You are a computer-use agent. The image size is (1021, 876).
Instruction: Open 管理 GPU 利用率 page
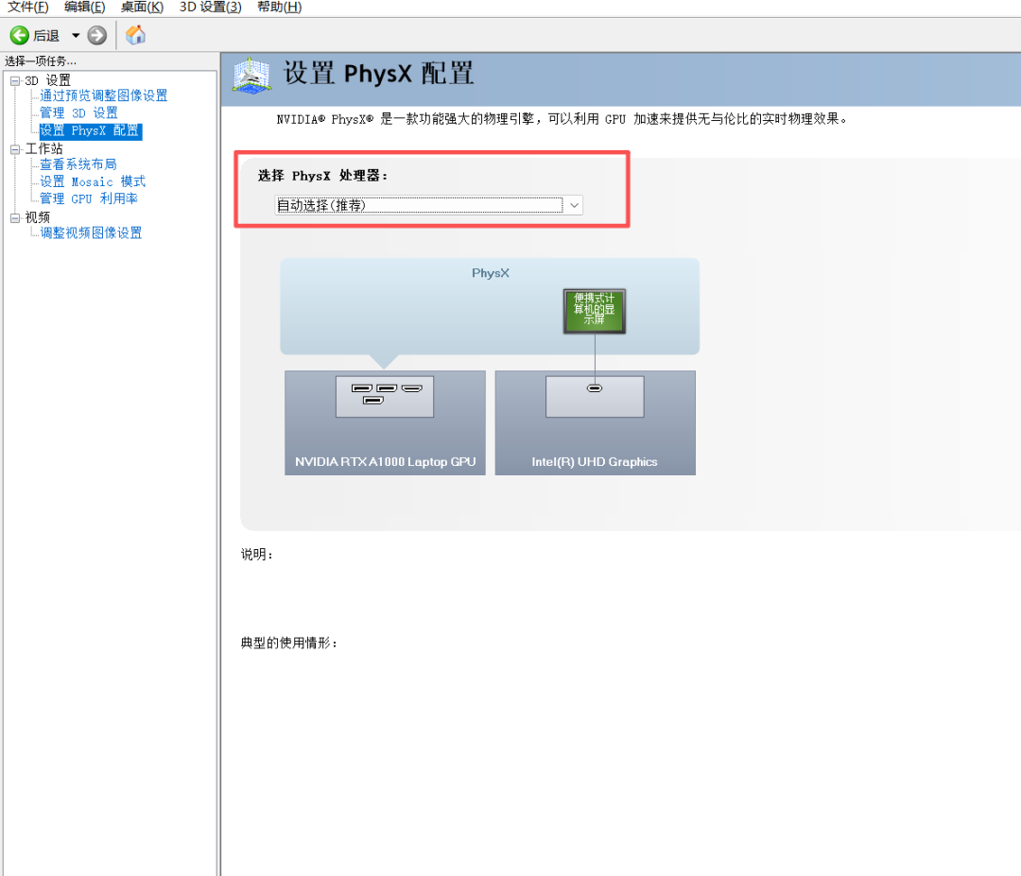click(x=89, y=198)
